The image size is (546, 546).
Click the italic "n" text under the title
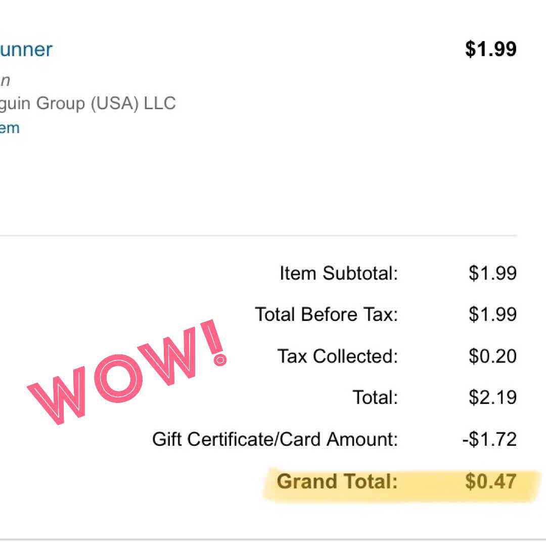(5, 80)
